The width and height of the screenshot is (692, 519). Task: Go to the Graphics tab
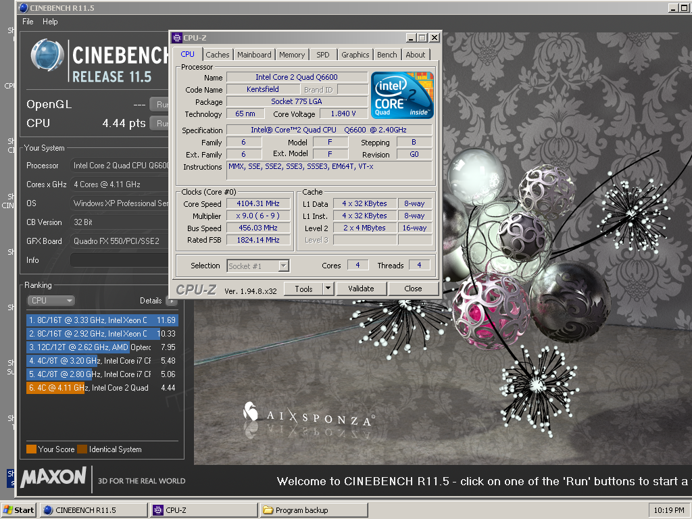pos(355,55)
